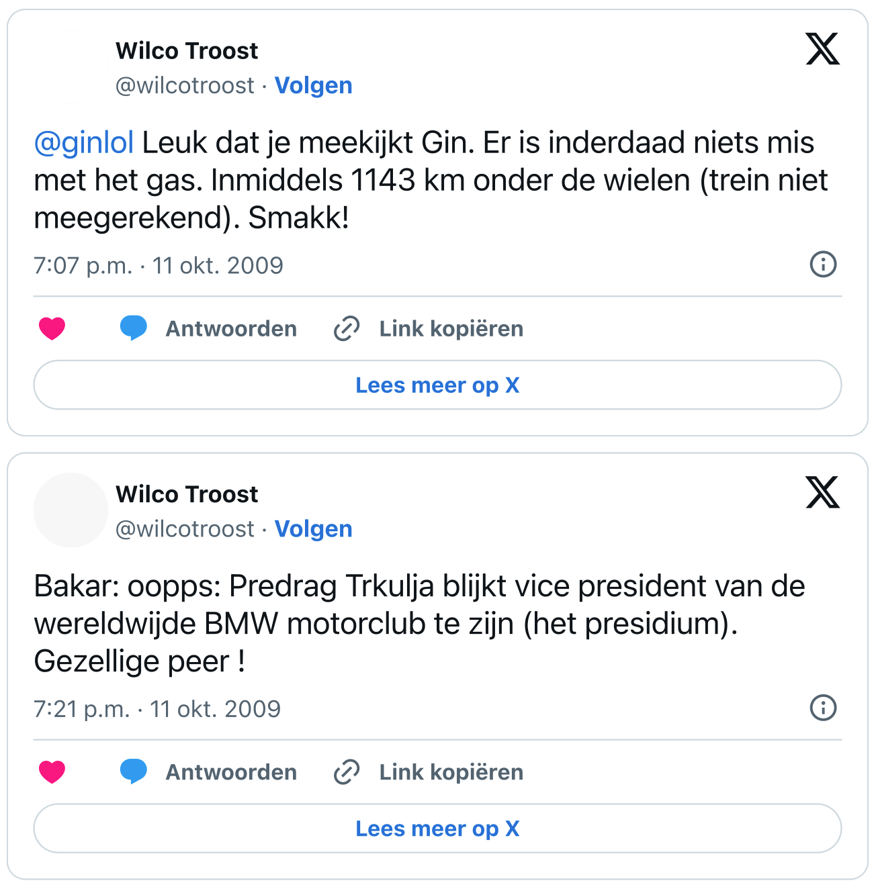This screenshot has height=889, width=876.
Task: Click Link kopiëren on the second tweet
Action: tap(451, 771)
